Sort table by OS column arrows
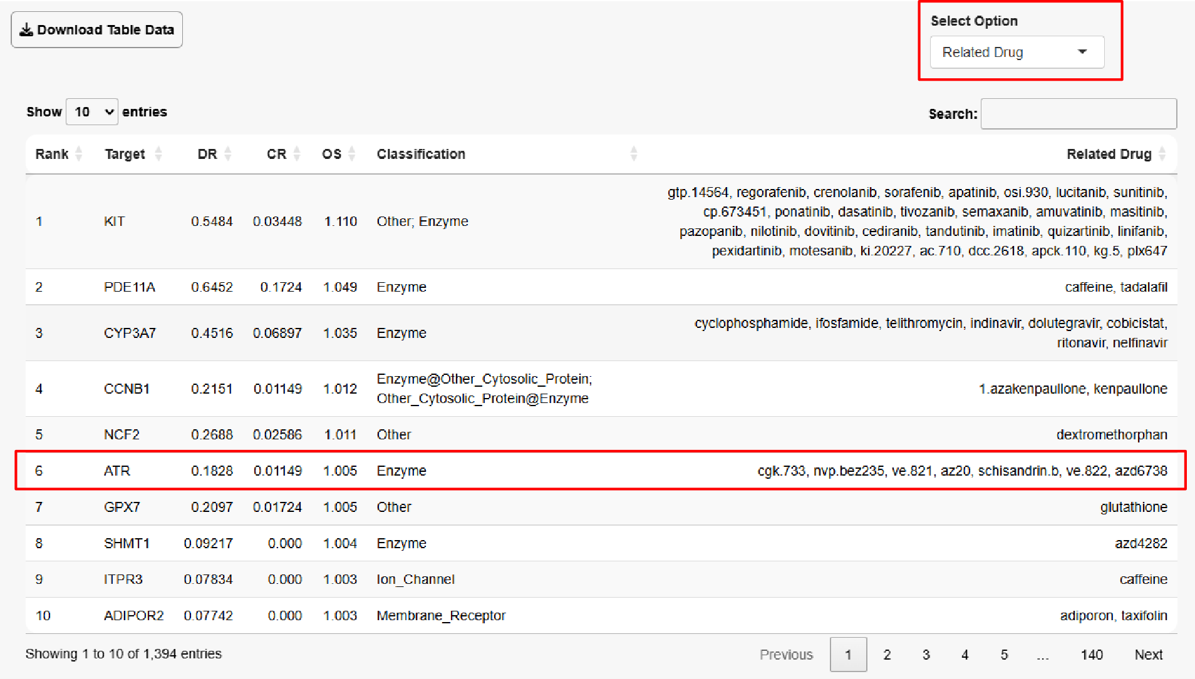The width and height of the screenshot is (1195, 679). point(352,154)
